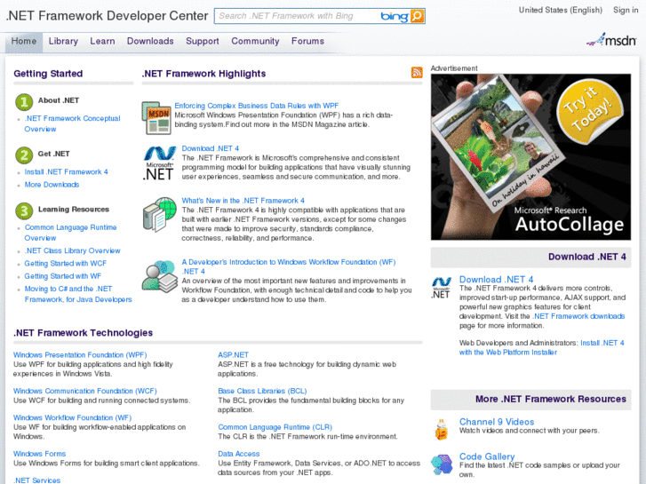The height and width of the screenshot is (484, 646).
Task: Open Windows Presentation Foundation (WPF) link
Action: (x=80, y=354)
